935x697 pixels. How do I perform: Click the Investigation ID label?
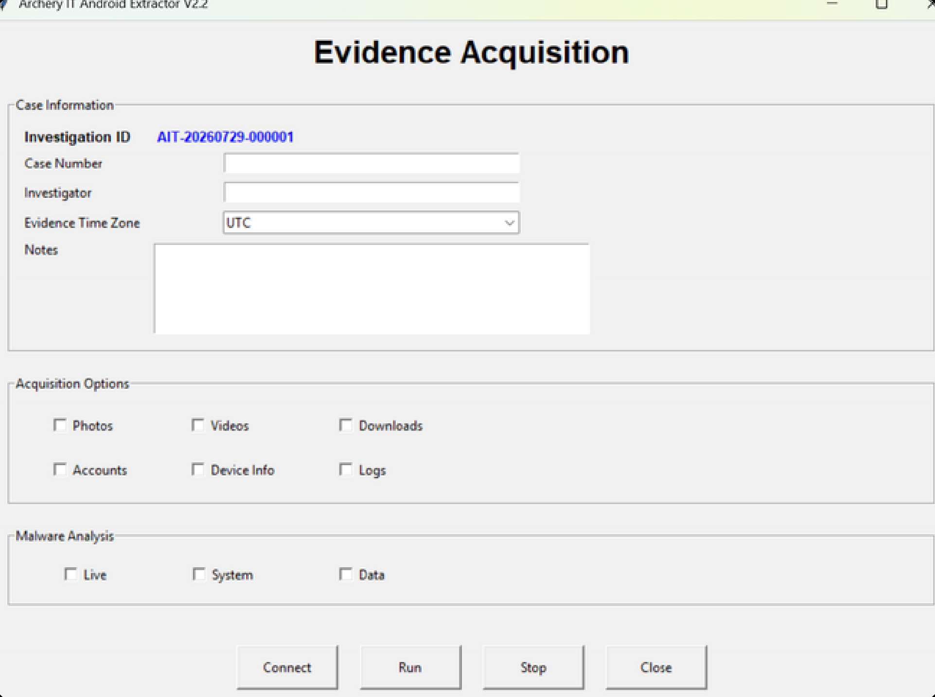(x=77, y=137)
